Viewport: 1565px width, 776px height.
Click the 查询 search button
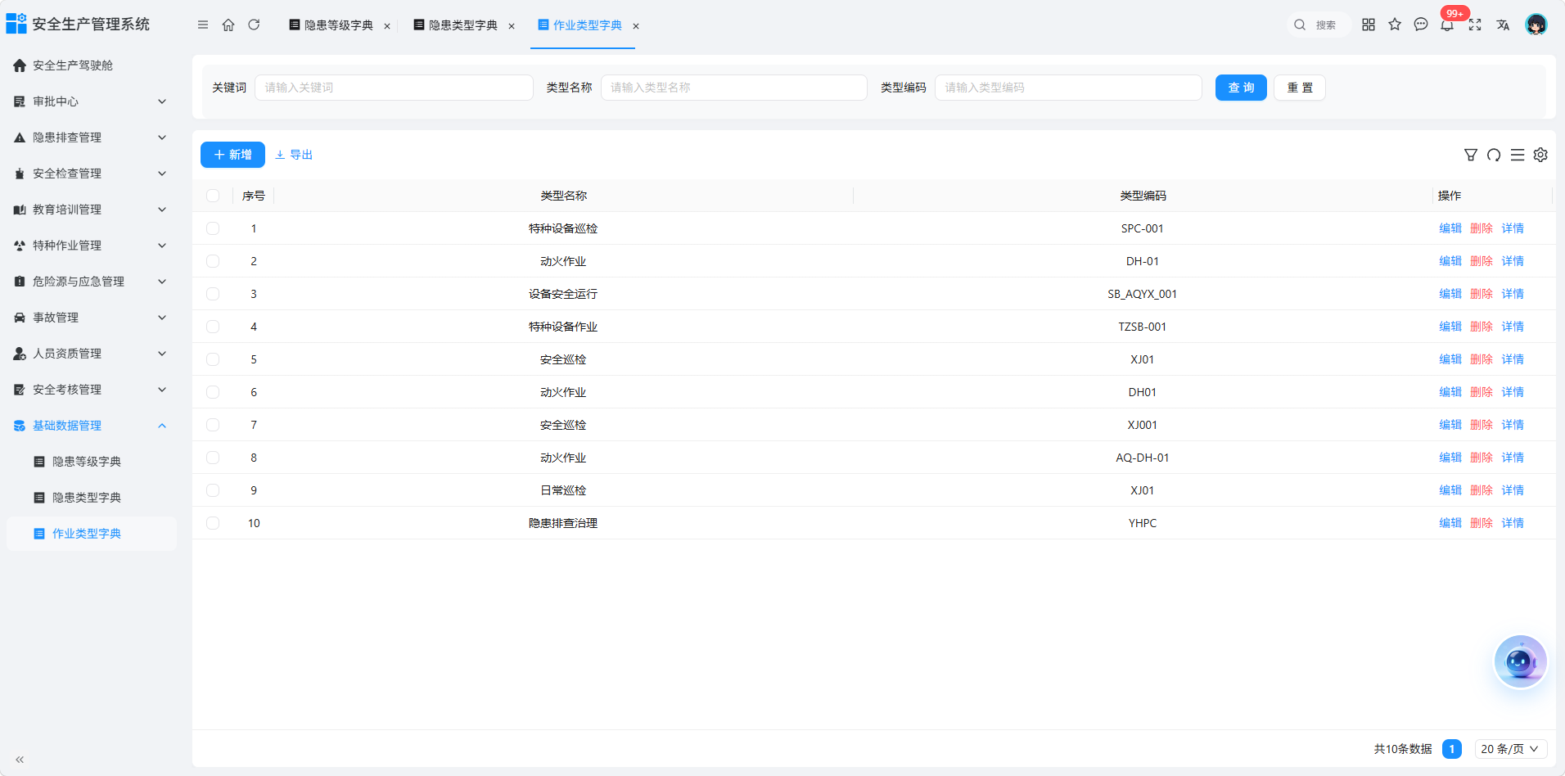(1241, 88)
